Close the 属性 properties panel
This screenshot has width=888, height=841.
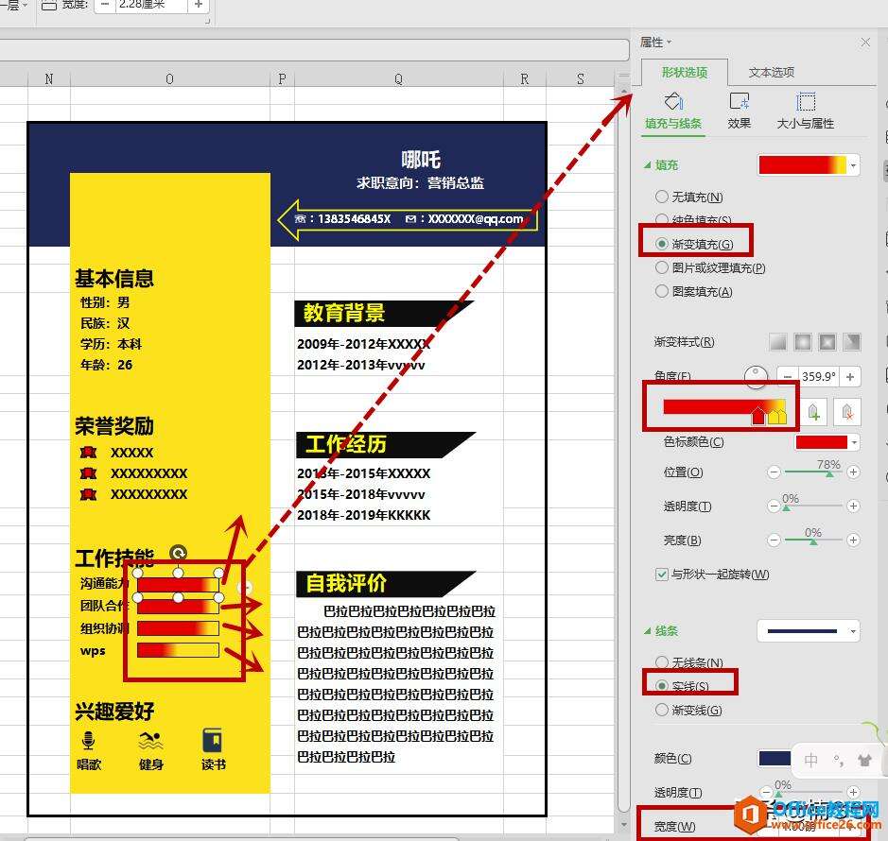pyautogui.click(x=865, y=43)
